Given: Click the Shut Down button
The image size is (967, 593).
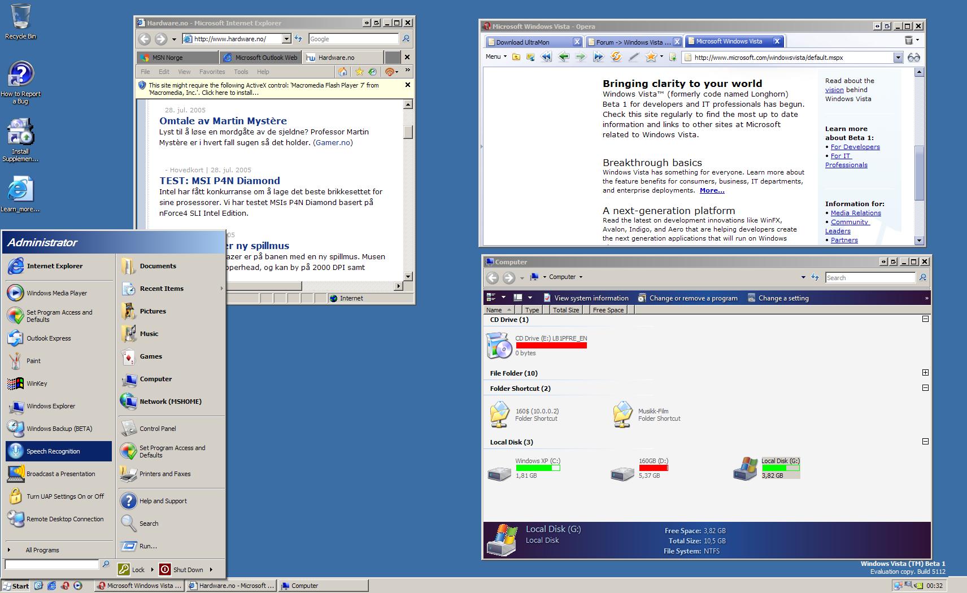Looking at the screenshot, I should click(x=181, y=569).
